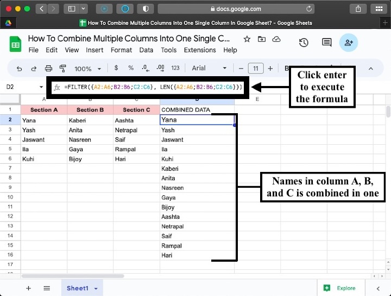Open the Tools menu
The image size is (391, 296).
coord(168,50)
